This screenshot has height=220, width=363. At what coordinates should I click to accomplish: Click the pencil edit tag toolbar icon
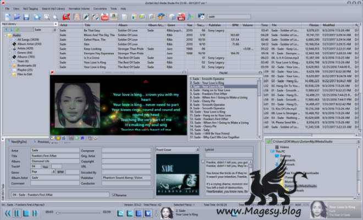(x=86, y=17)
